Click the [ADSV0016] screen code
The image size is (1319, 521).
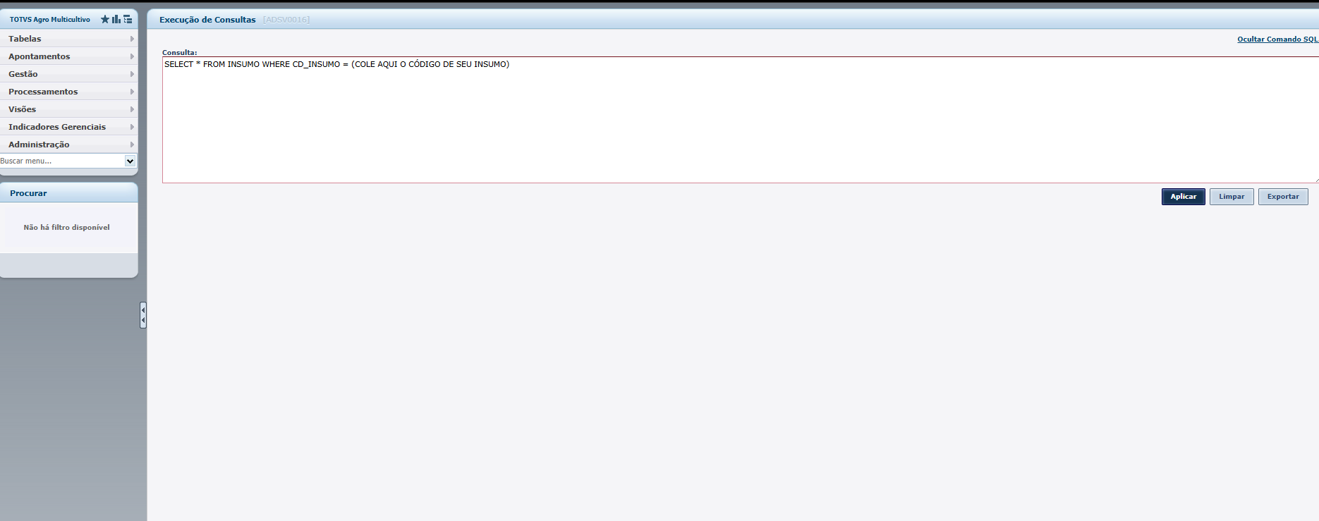click(286, 20)
